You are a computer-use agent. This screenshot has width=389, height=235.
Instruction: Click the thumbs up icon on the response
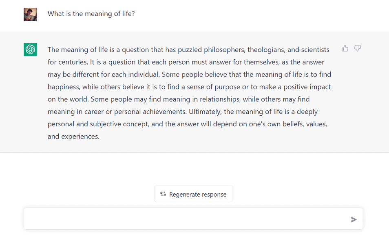click(x=345, y=49)
